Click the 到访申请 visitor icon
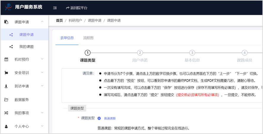Image resolution: width=263 pixels, height=134 pixels. pyautogui.click(x=6, y=86)
